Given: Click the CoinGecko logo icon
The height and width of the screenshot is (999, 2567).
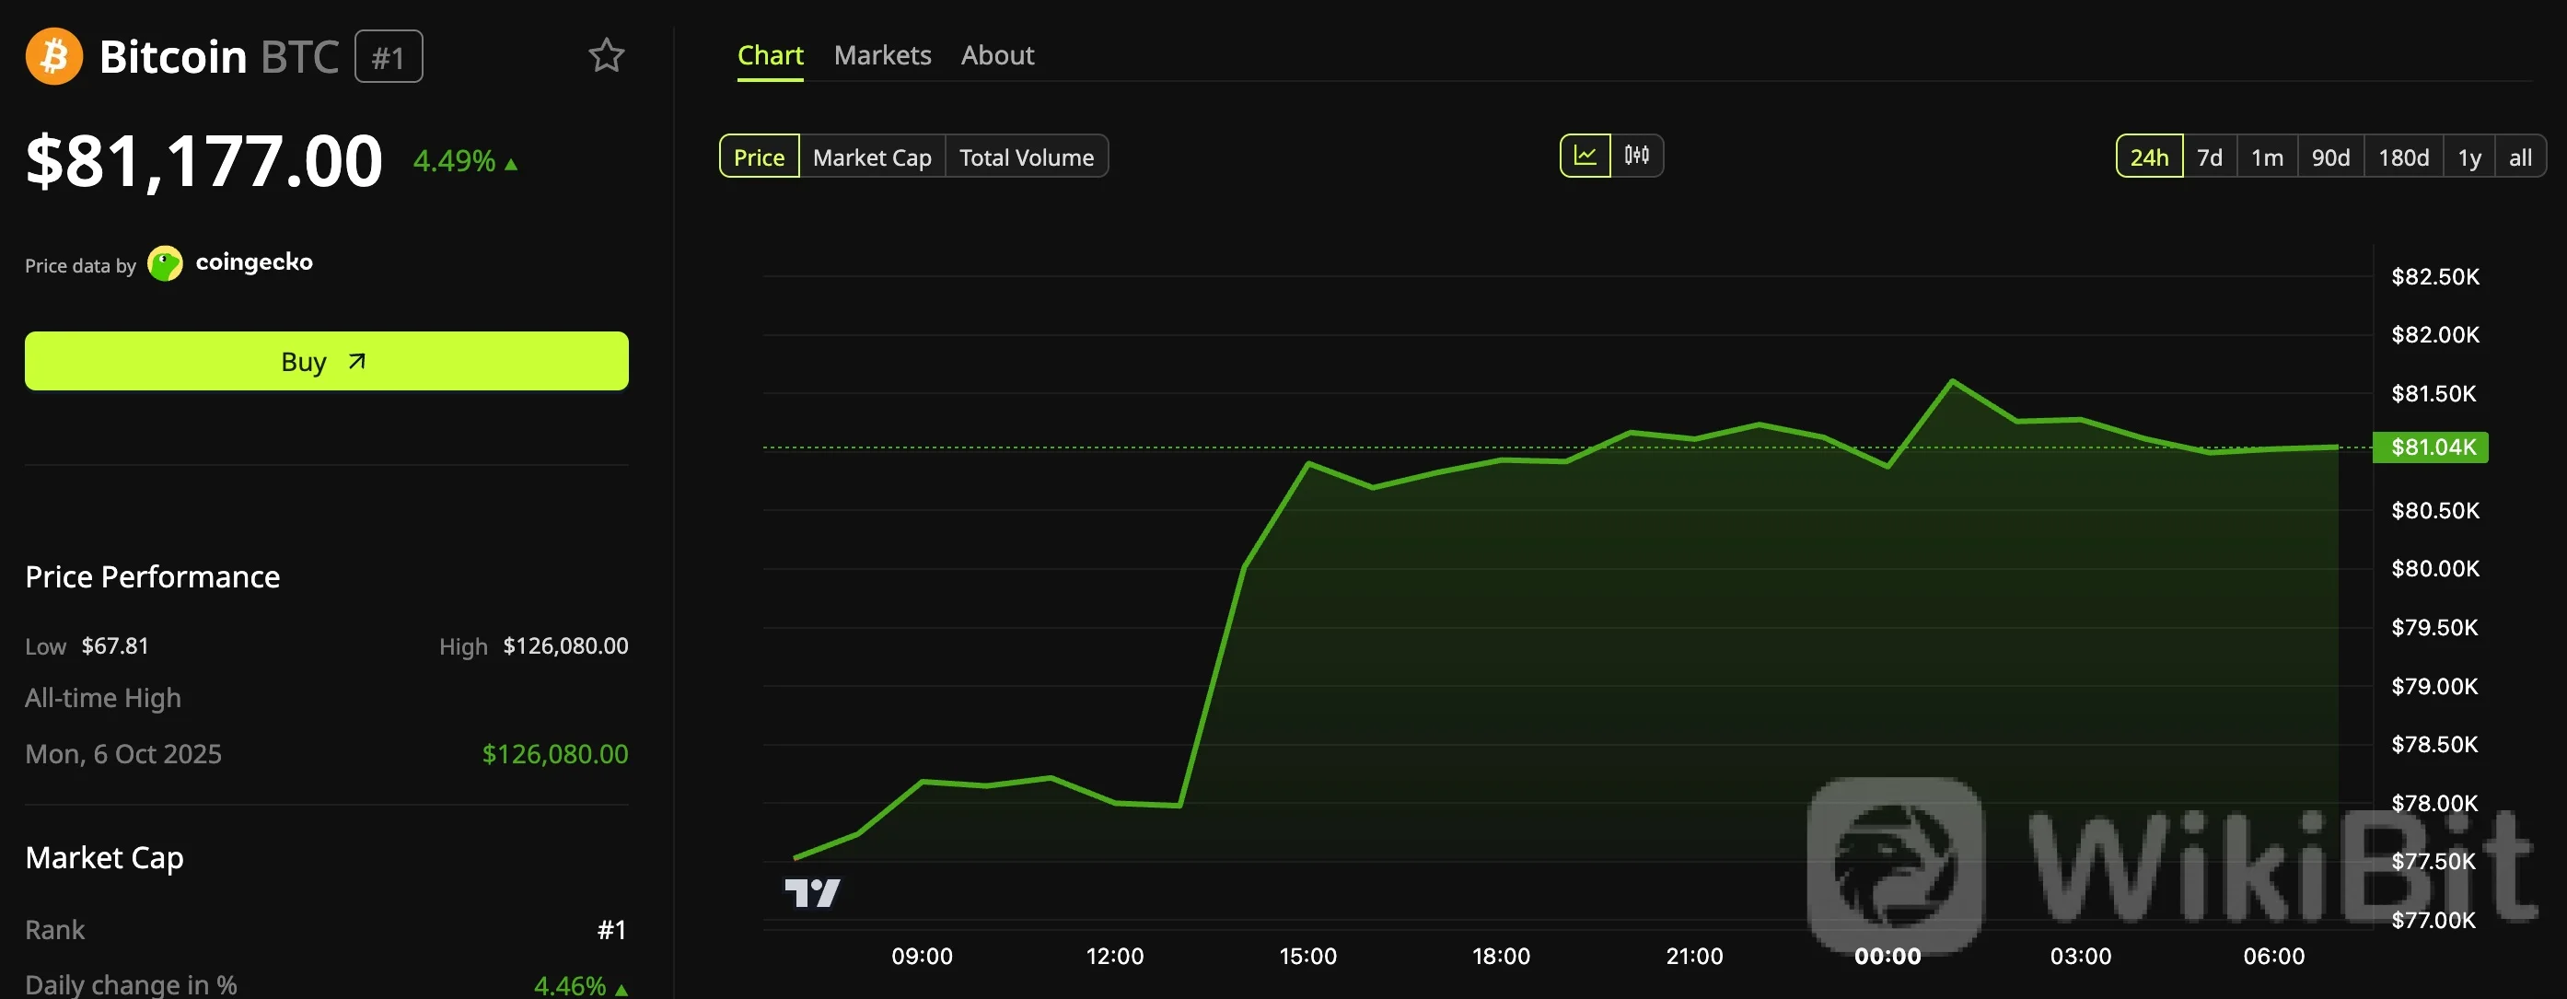Looking at the screenshot, I should pyautogui.click(x=166, y=263).
